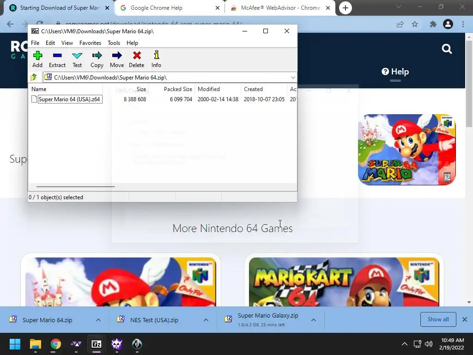This screenshot has width=473, height=355.
Task: Share this page via Chrome share icon
Action: coord(400,24)
